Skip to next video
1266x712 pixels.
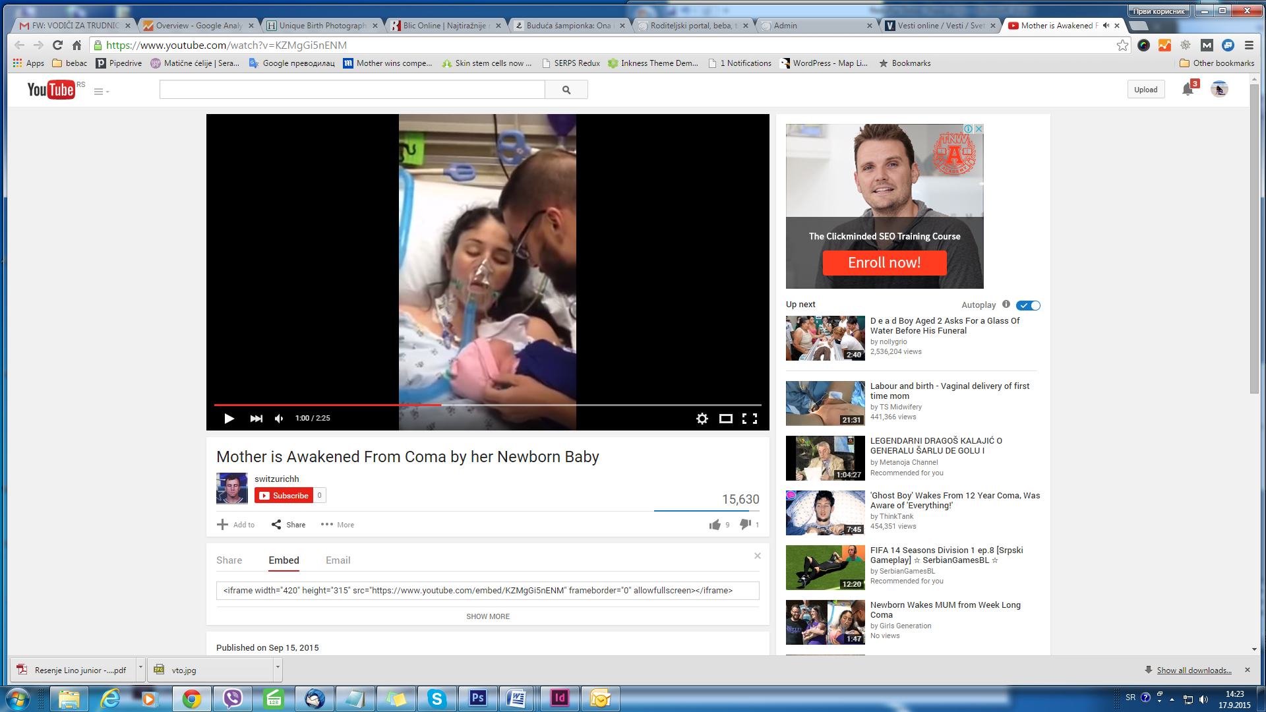tap(256, 419)
